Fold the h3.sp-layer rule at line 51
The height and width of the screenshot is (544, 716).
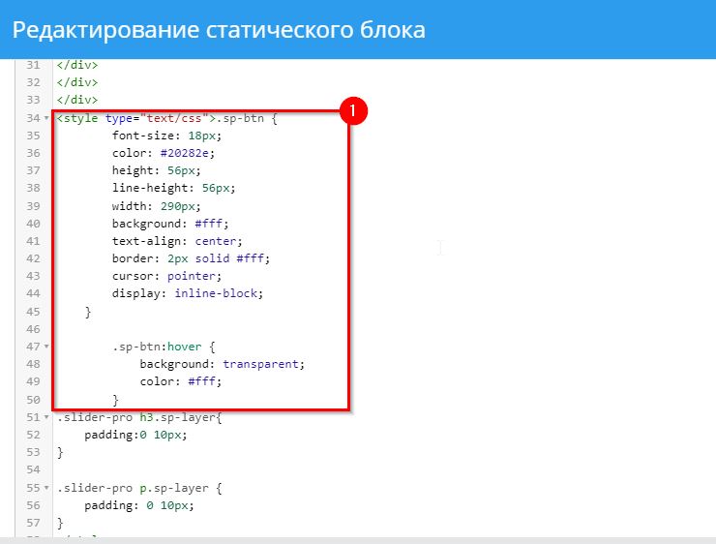(46, 417)
